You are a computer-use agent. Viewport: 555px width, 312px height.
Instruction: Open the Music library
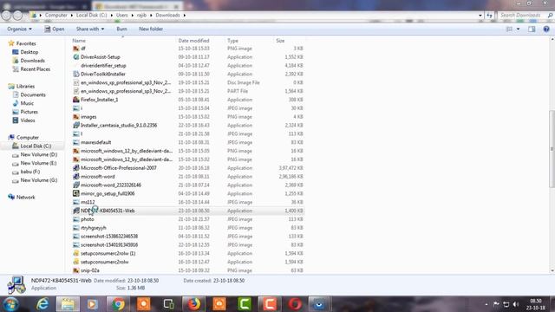(x=27, y=103)
